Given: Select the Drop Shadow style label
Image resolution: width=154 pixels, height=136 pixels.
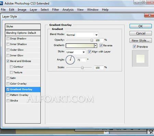Looking at the screenshot, I should [18, 39].
